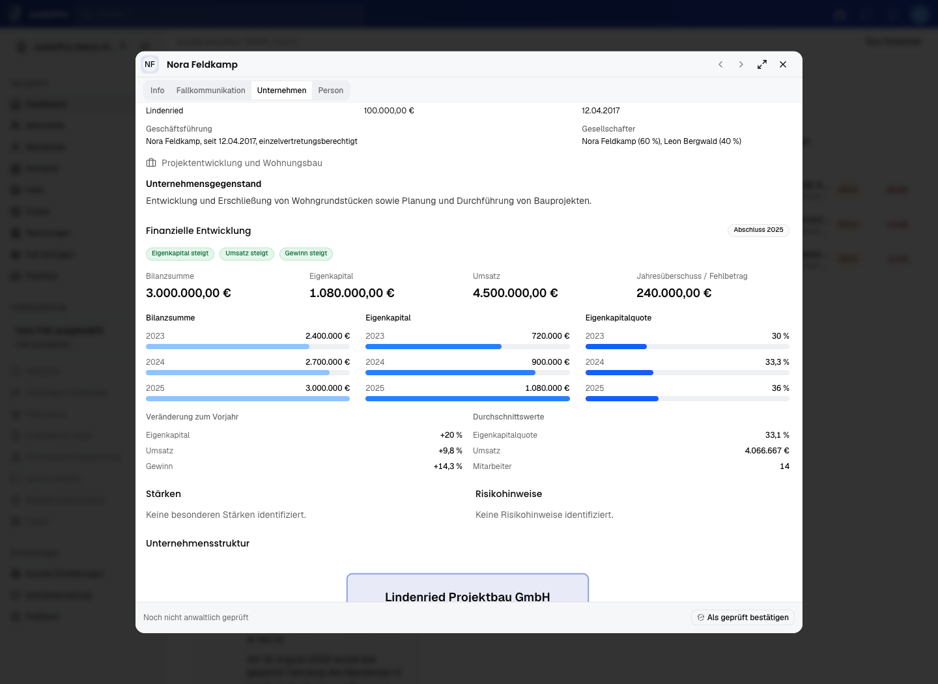Click the Durchschnittswerte label
Image resolution: width=938 pixels, height=684 pixels.
[509, 417]
